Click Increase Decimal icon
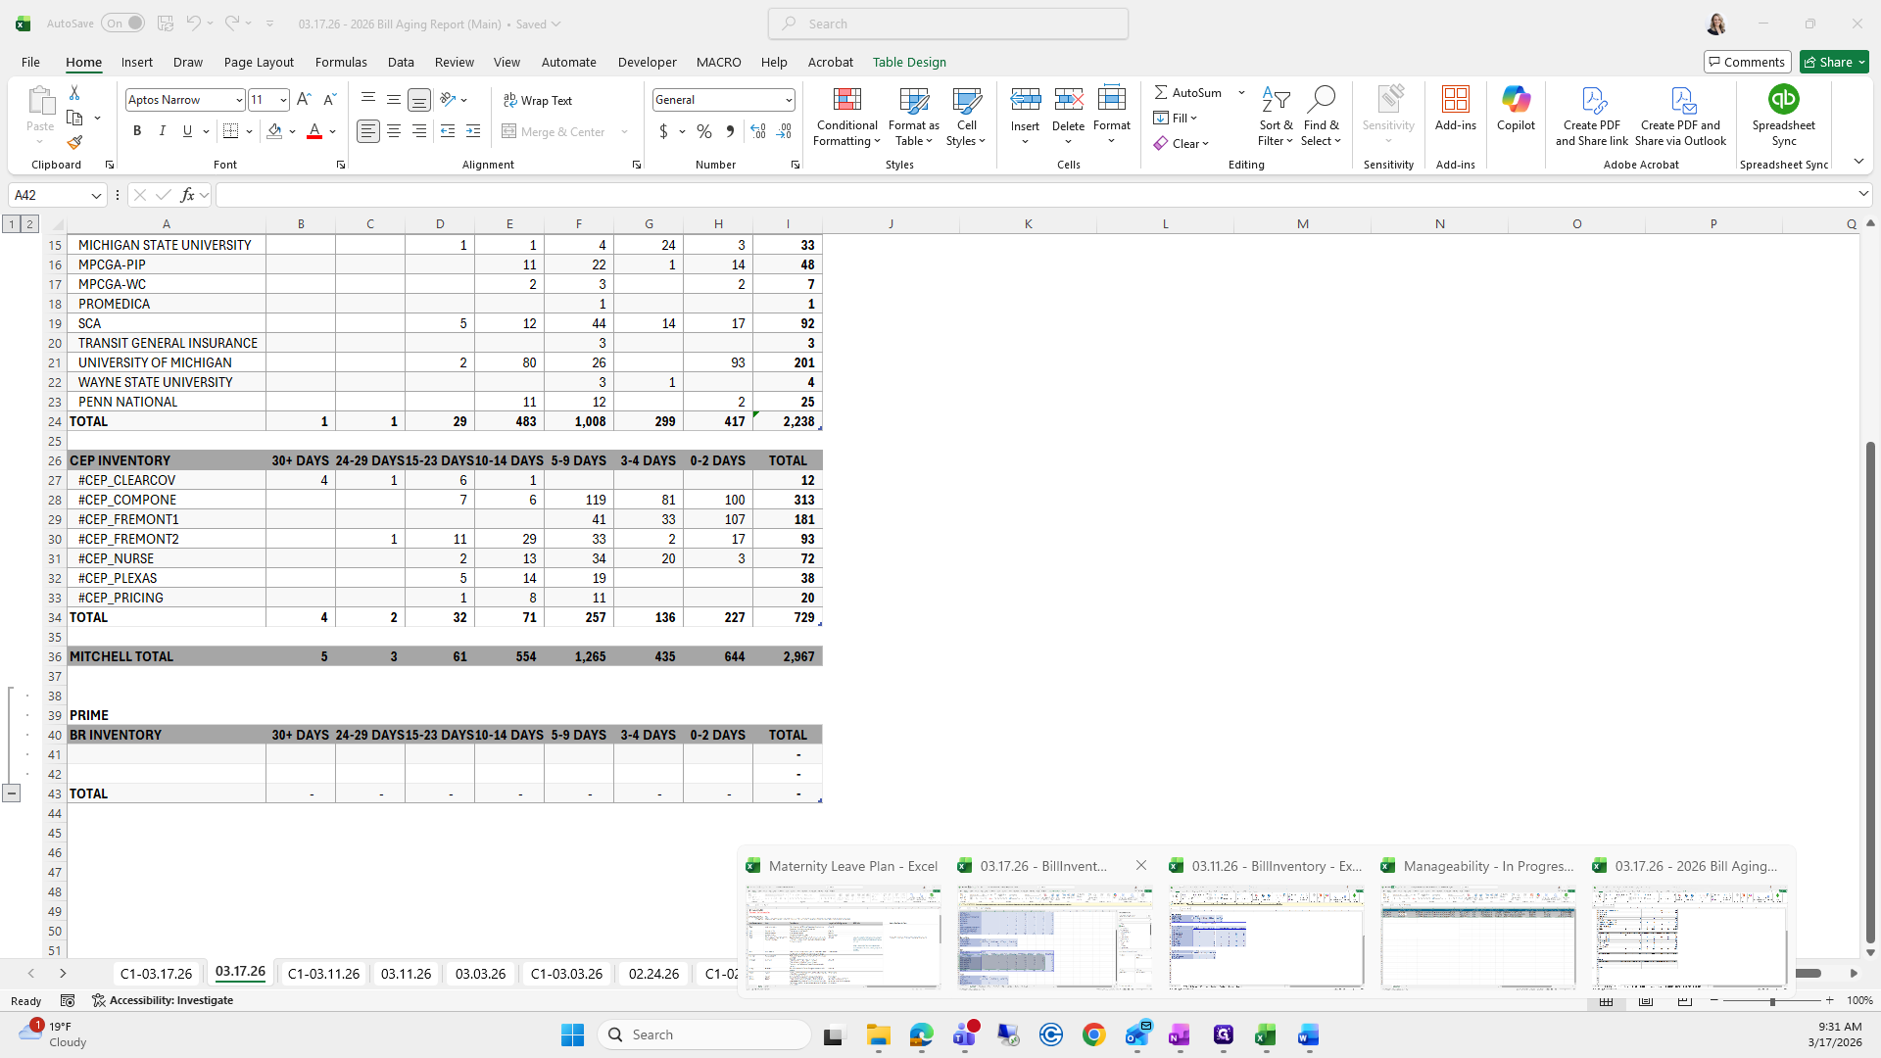The width and height of the screenshot is (1881, 1058). click(x=757, y=131)
